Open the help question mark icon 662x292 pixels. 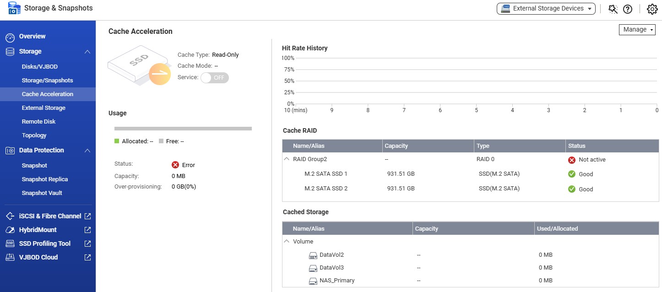[628, 9]
